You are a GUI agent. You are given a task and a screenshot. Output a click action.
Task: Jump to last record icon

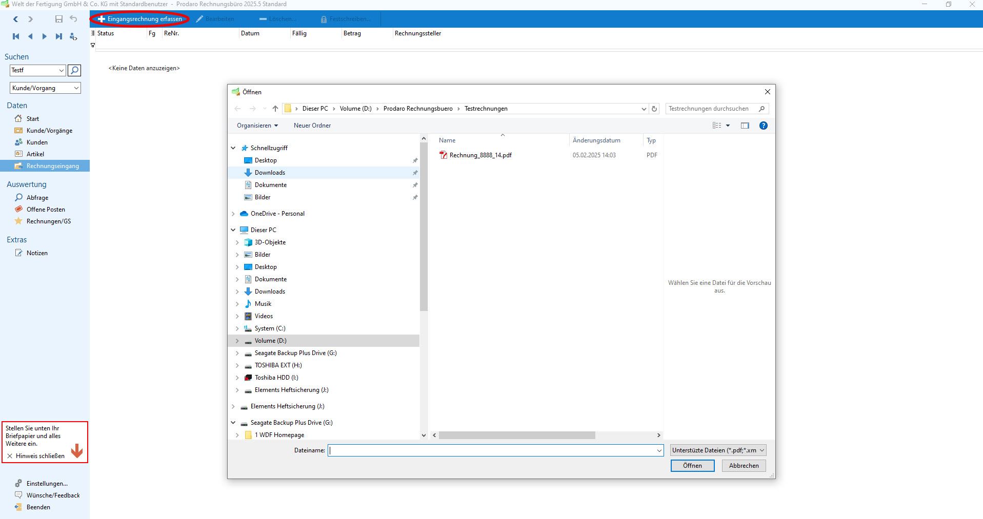(x=59, y=36)
